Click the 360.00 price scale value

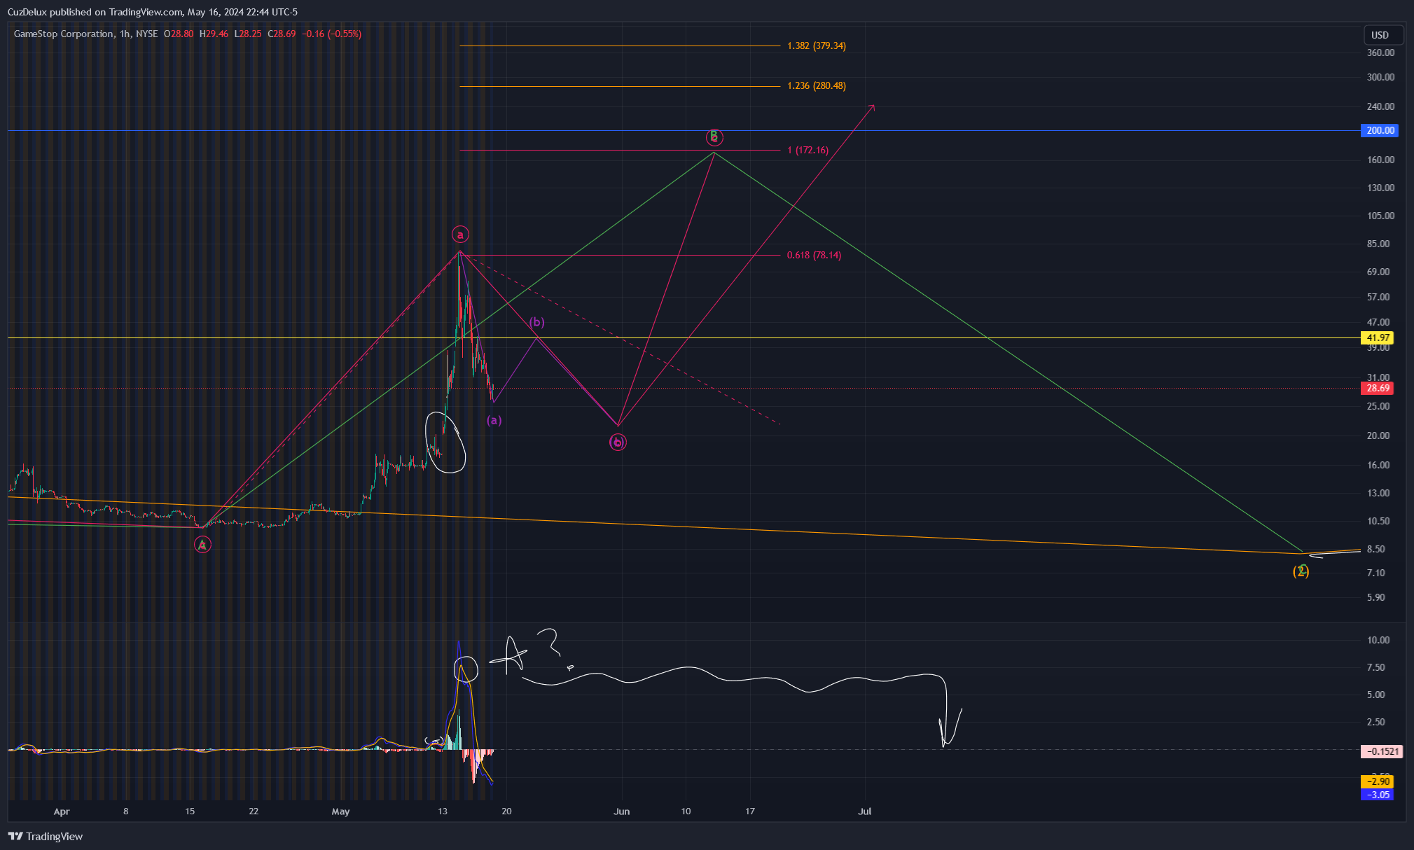pos(1380,53)
